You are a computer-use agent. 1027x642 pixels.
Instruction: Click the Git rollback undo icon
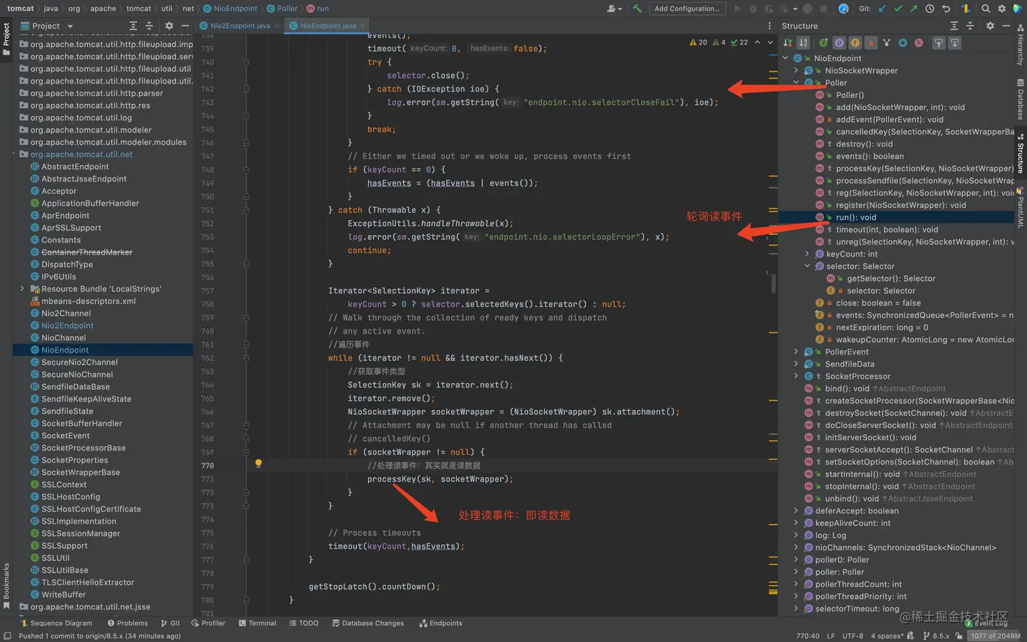[x=945, y=9]
